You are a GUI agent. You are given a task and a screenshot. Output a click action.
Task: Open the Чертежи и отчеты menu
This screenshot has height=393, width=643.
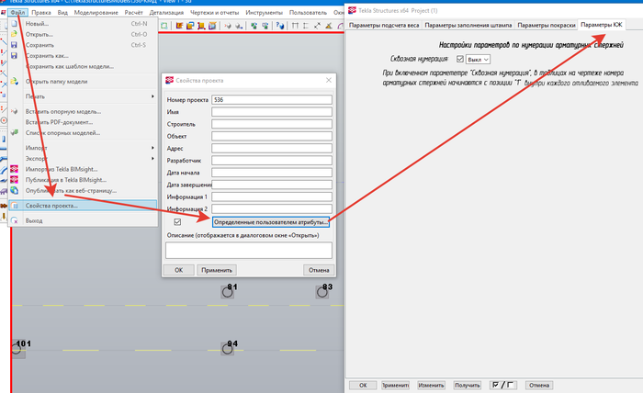point(214,13)
